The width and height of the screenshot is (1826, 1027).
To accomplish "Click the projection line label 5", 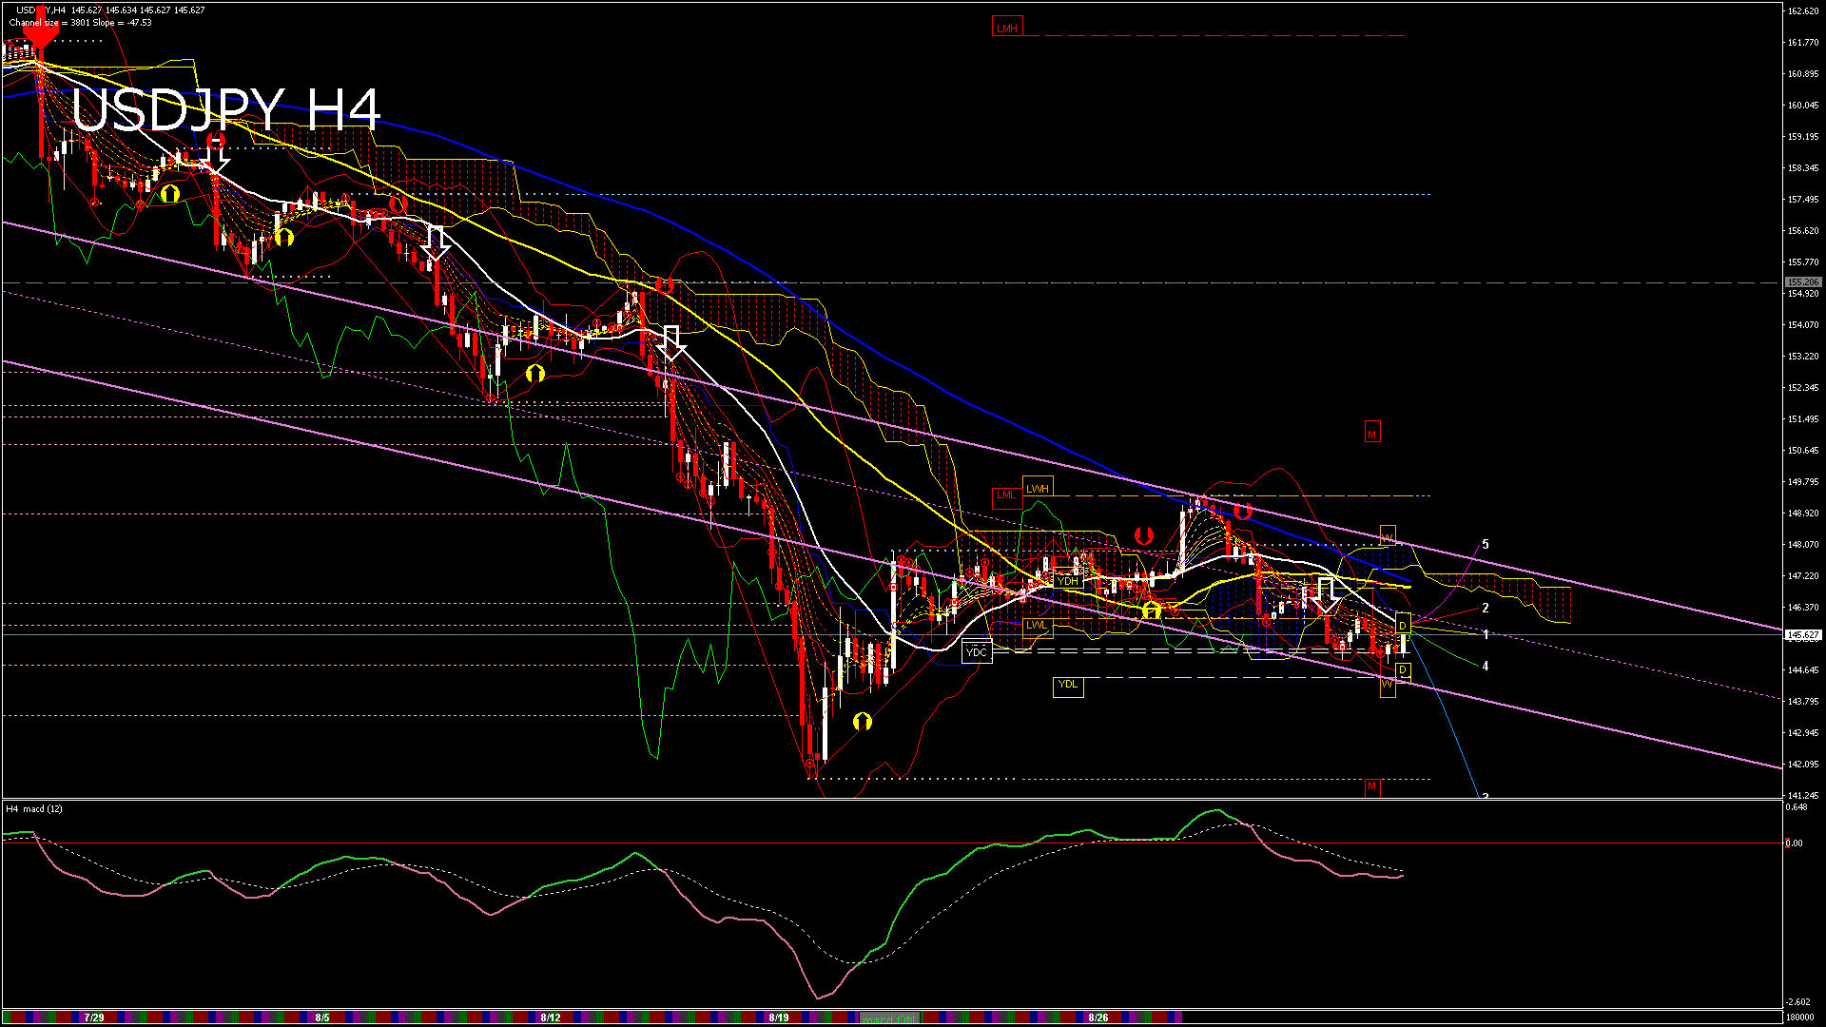I will click(x=1486, y=545).
